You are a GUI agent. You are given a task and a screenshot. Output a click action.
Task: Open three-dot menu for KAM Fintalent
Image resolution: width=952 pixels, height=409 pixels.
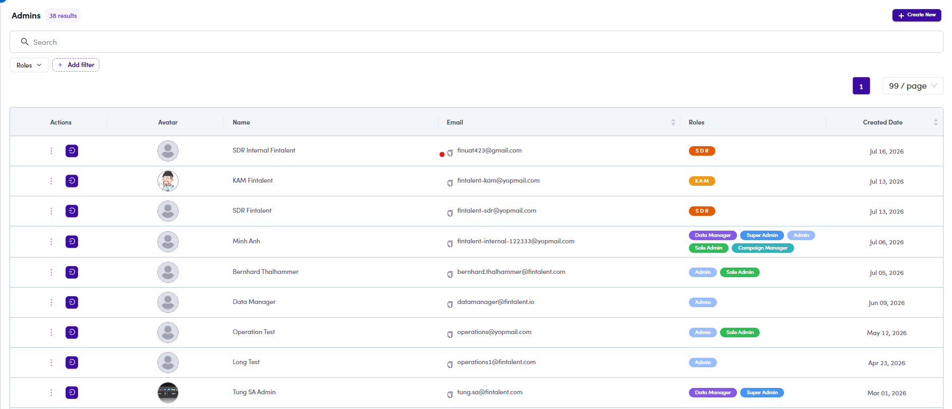tap(51, 181)
